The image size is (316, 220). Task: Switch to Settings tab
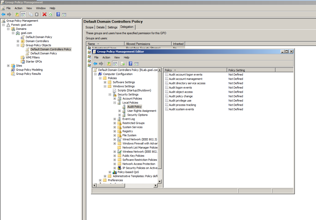112,27
